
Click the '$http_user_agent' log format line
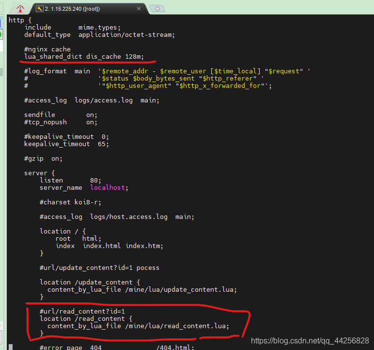[x=148, y=86]
